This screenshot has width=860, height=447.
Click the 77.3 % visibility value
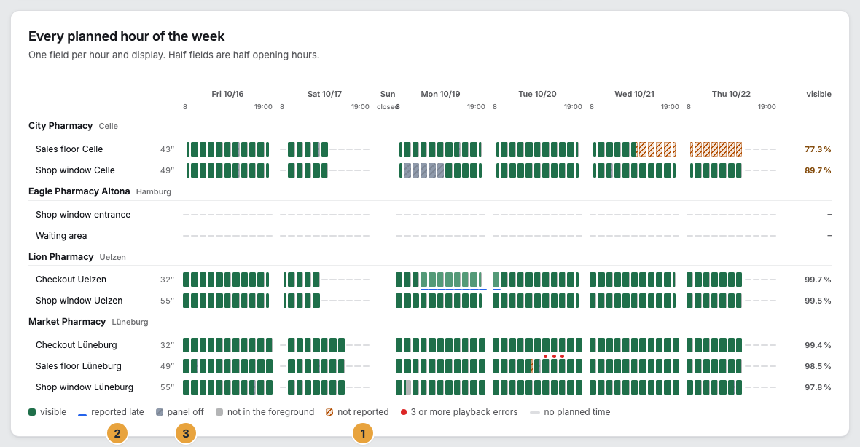(x=818, y=149)
